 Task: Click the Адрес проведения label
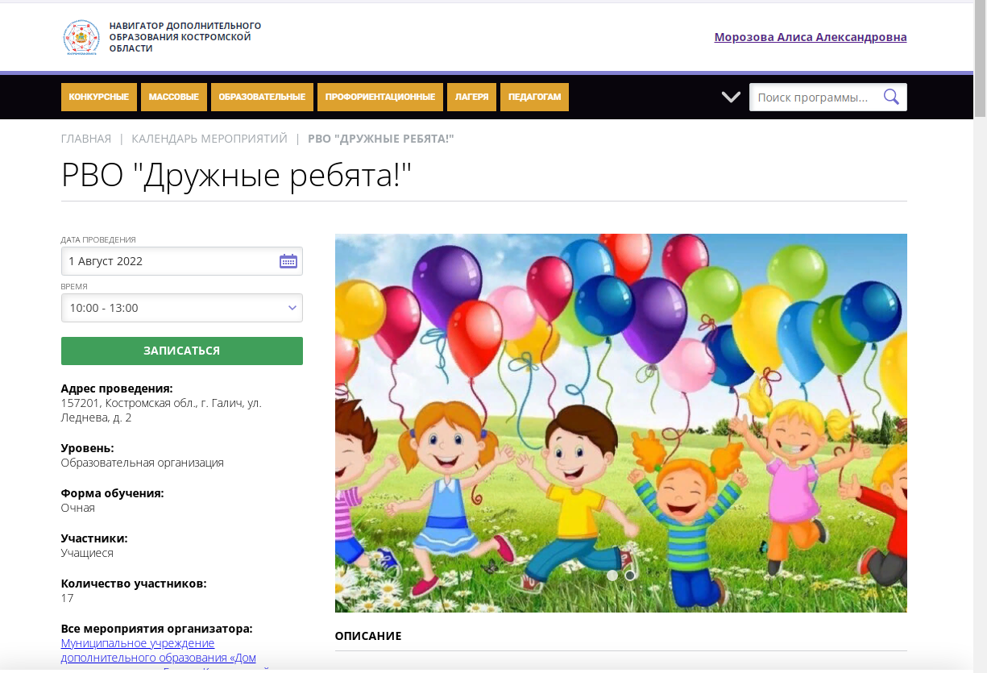pyautogui.click(x=117, y=388)
